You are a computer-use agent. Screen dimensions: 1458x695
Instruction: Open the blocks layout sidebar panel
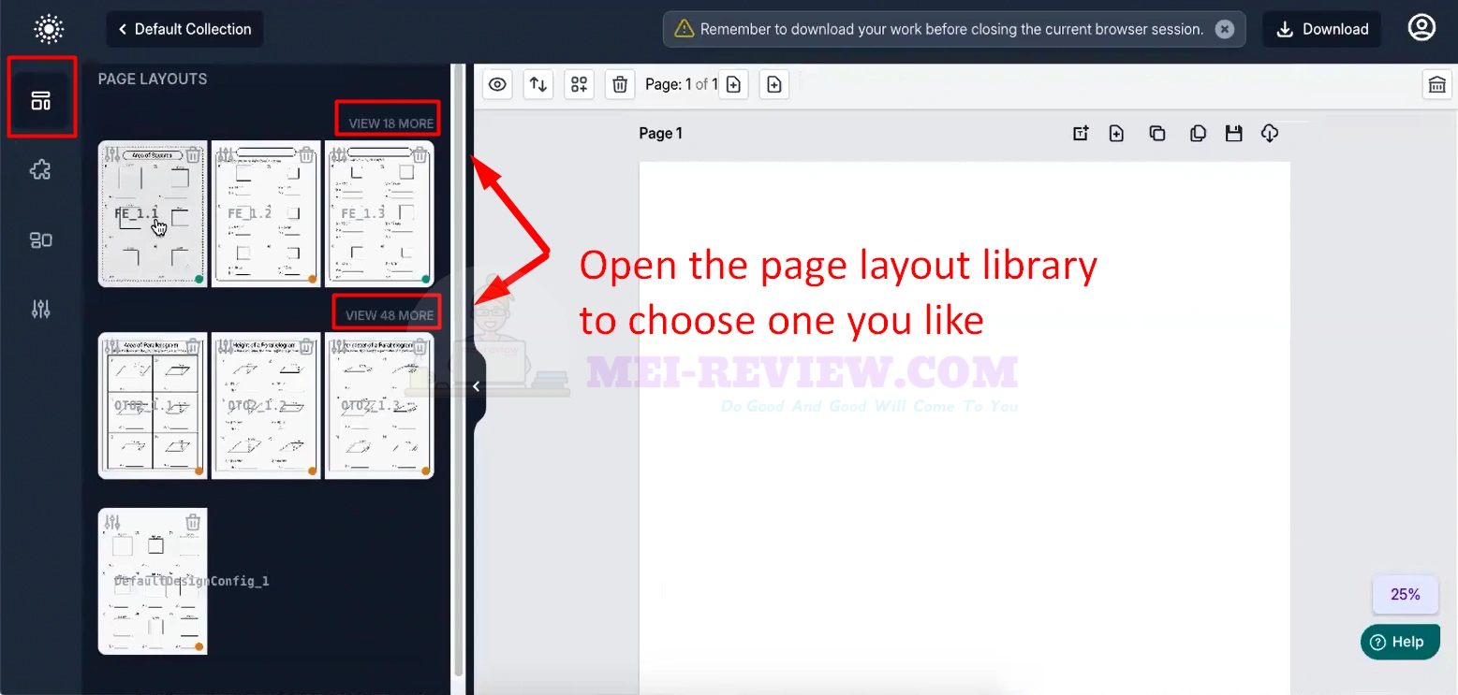(41, 240)
